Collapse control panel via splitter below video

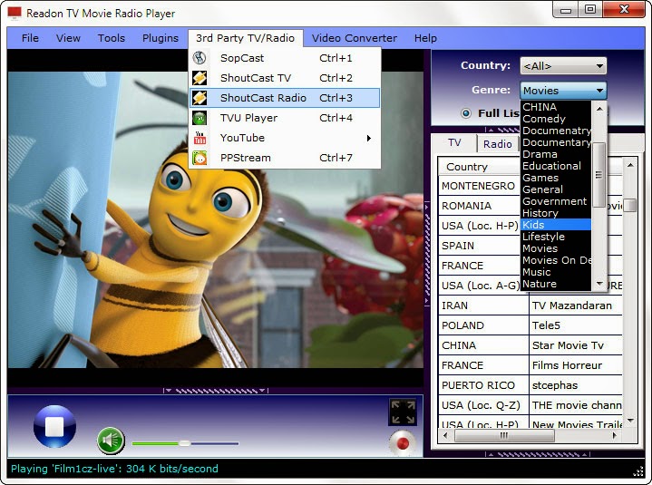point(216,391)
